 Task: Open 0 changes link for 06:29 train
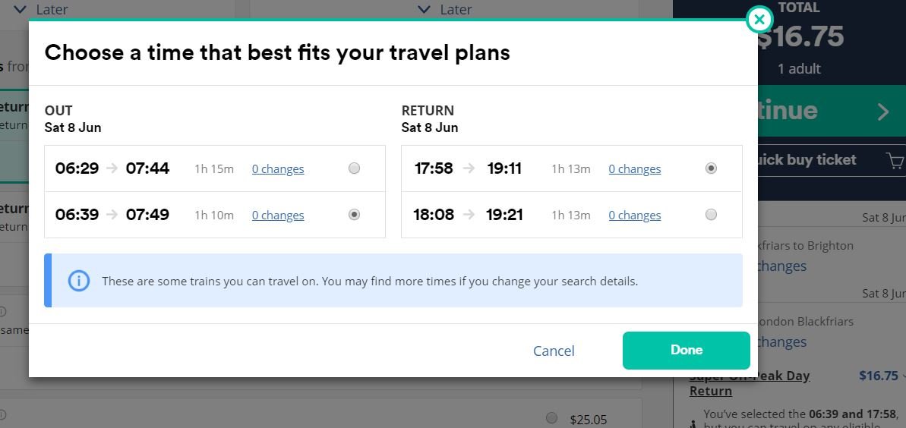[x=278, y=169]
